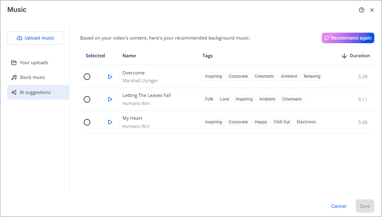Switch to Stock music section
The width and height of the screenshot is (382, 217).
point(32,77)
